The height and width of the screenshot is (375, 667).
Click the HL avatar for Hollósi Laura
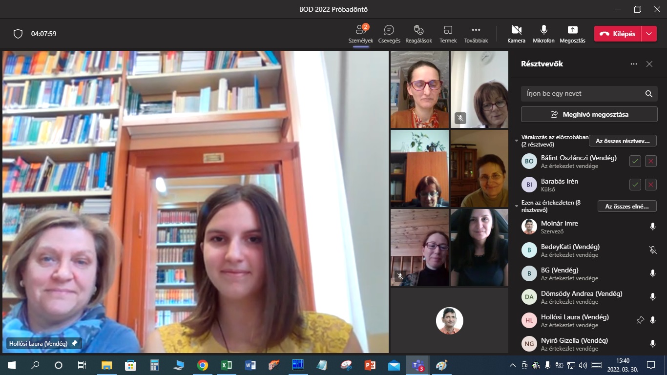coord(529,320)
